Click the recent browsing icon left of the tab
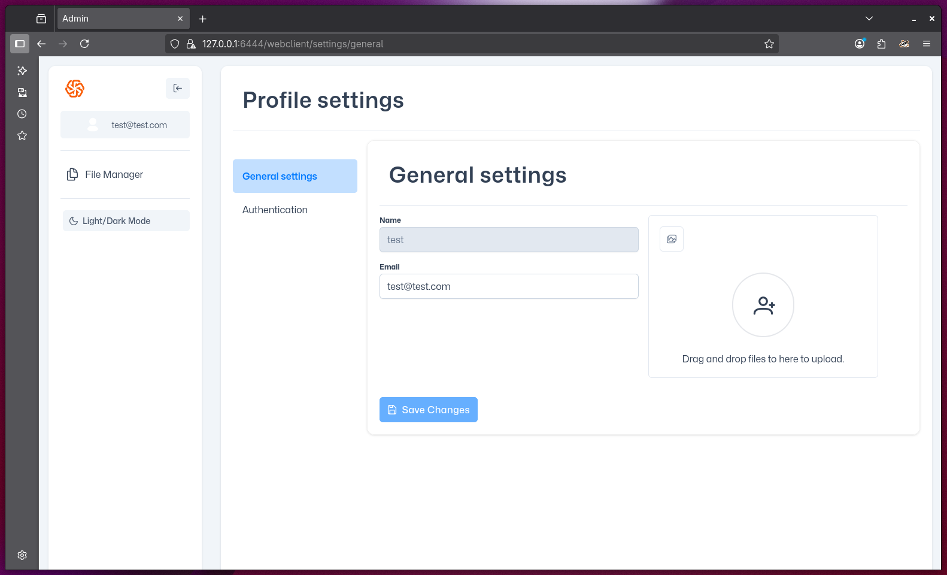Viewport: 947px width, 575px height. coord(41,19)
